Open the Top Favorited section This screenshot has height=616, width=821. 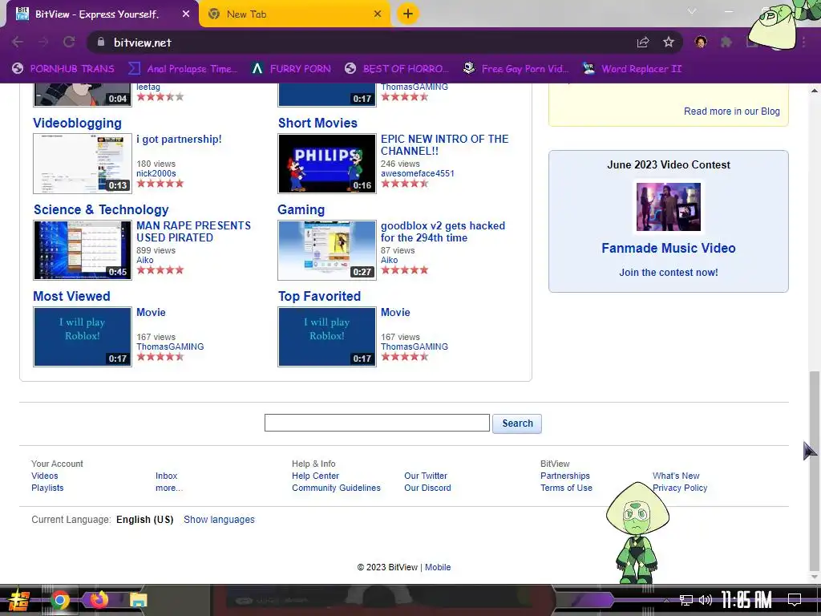319,296
